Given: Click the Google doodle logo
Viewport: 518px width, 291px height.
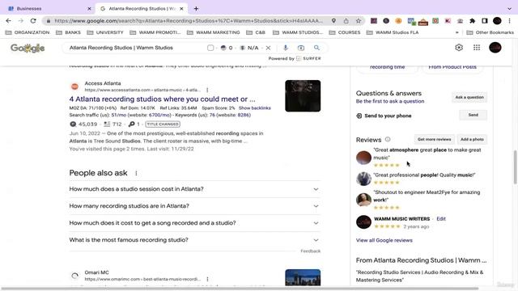Looking at the screenshot, I should click(x=28, y=48).
